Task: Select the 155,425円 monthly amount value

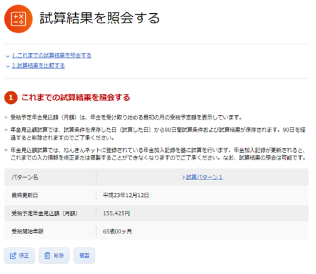Action: pyautogui.click(x=117, y=213)
